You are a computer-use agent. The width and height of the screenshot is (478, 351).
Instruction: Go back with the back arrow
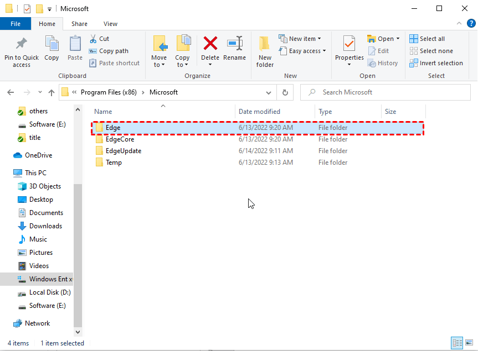pyautogui.click(x=11, y=92)
